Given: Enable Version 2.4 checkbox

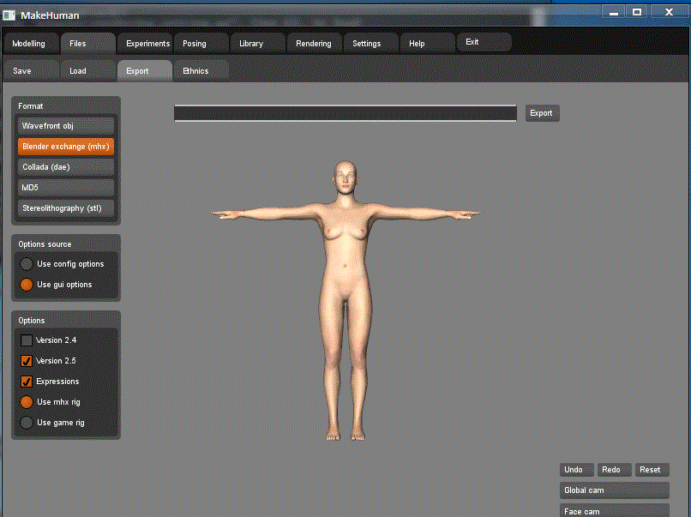Looking at the screenshot, I should tap(27, 340).
